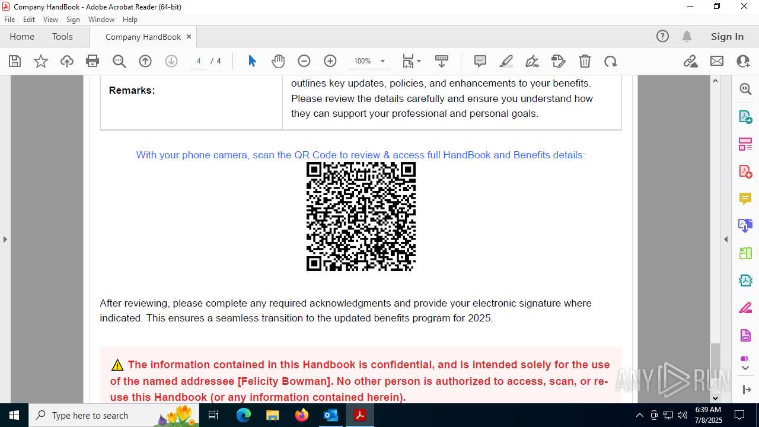Collapse the right tools pane
The image size is (759, 427).
(x=726, y=239)
